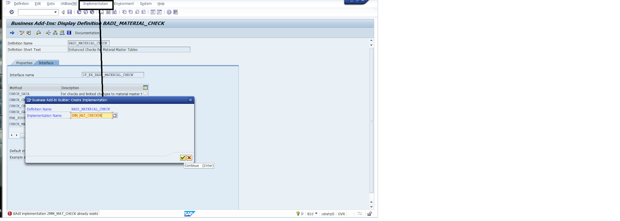Click the First Page icon in the toolbar
The width and height of the screenshot is (620, 221).
(x=124, y=12)
